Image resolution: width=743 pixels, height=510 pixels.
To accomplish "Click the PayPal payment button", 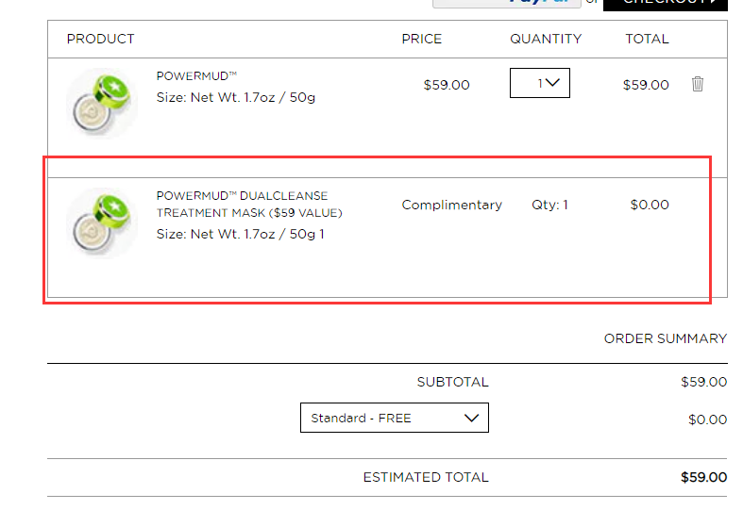I will 507,4.
